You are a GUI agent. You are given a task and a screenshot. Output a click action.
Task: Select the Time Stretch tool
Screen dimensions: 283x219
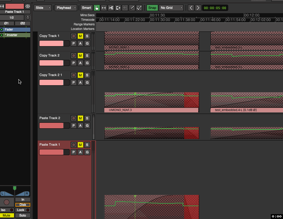[x=125, y=8]
